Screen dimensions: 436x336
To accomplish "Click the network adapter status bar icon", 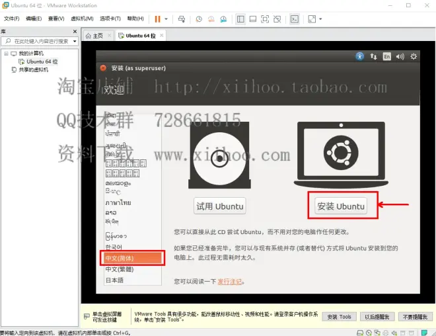I will (377, 333).
